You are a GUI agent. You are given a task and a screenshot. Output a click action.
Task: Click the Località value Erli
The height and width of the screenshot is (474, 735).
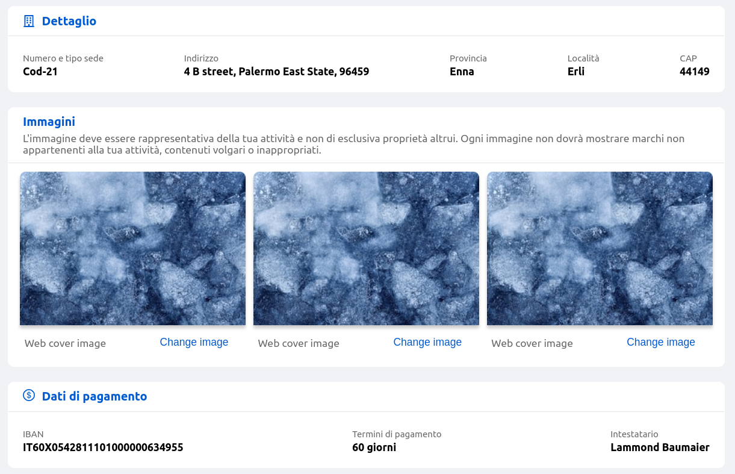(x=575, y=72)
